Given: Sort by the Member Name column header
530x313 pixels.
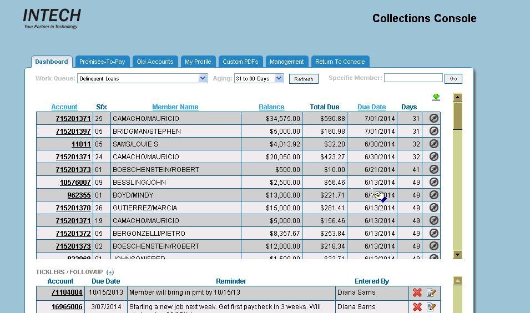Looking at the screenshot, I should click(175, 107).
